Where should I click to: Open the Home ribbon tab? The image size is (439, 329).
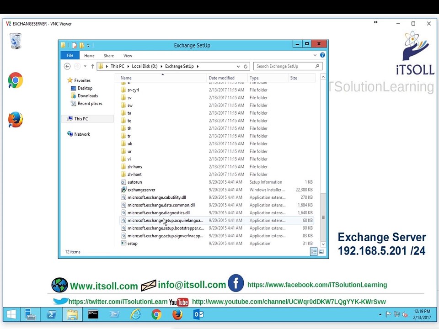click(x=89, y=56)
